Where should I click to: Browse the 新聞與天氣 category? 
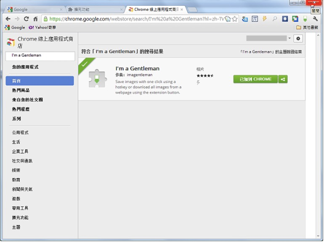point(22,189)
